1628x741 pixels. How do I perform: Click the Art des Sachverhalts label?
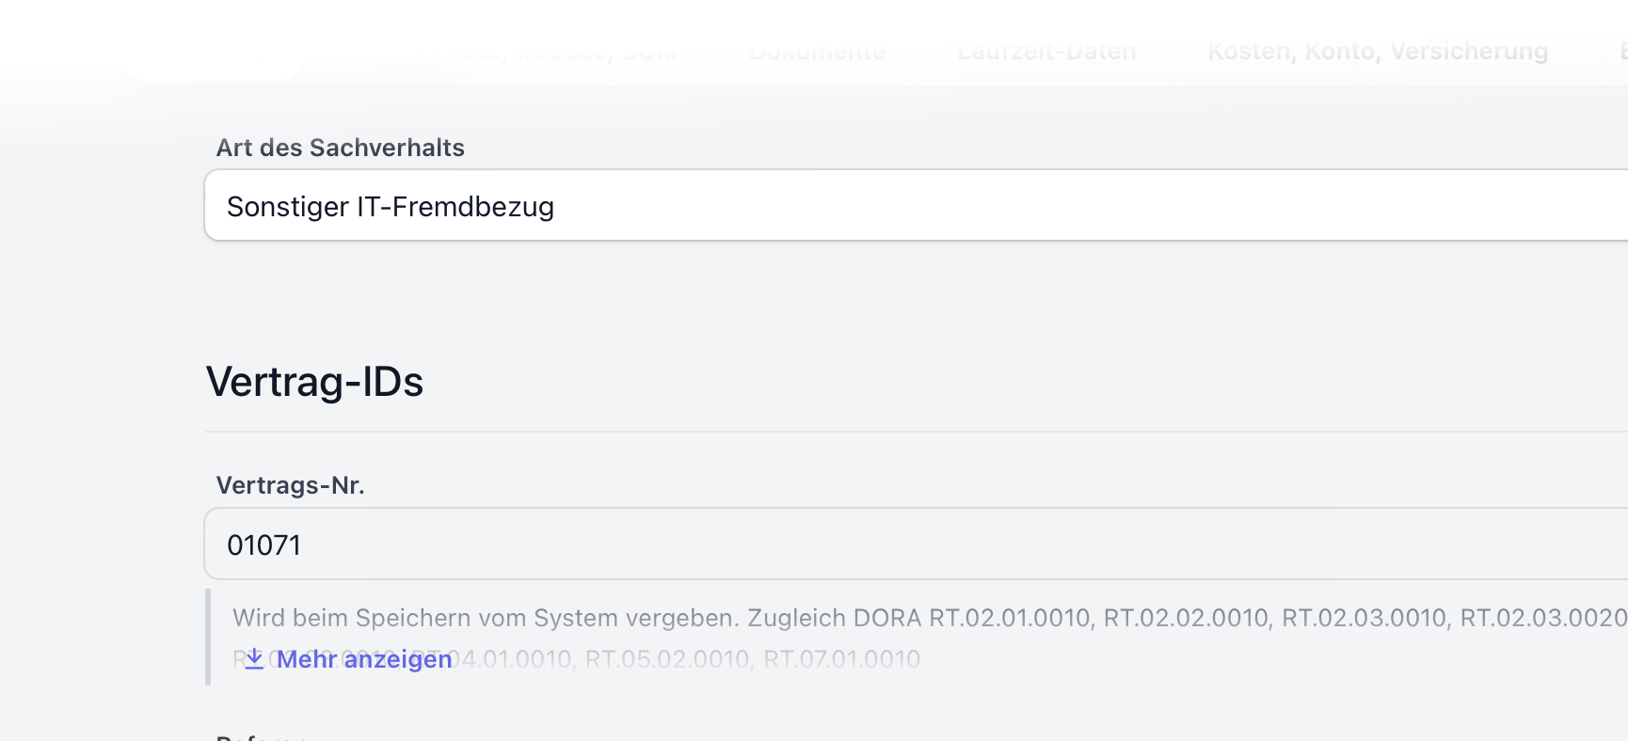tap(340, 148)
